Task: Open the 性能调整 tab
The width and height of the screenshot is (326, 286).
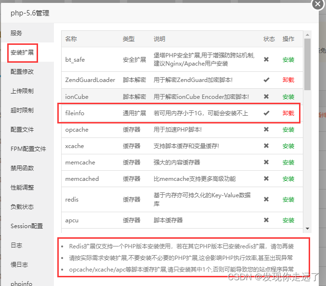Action: tap(27, 187)
